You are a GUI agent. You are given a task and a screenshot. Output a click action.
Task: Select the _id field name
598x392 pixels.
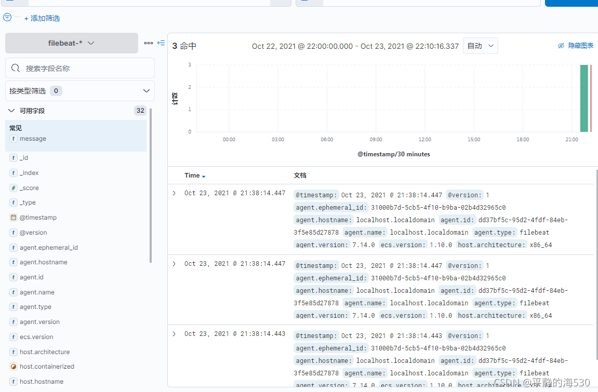(24, 158)
